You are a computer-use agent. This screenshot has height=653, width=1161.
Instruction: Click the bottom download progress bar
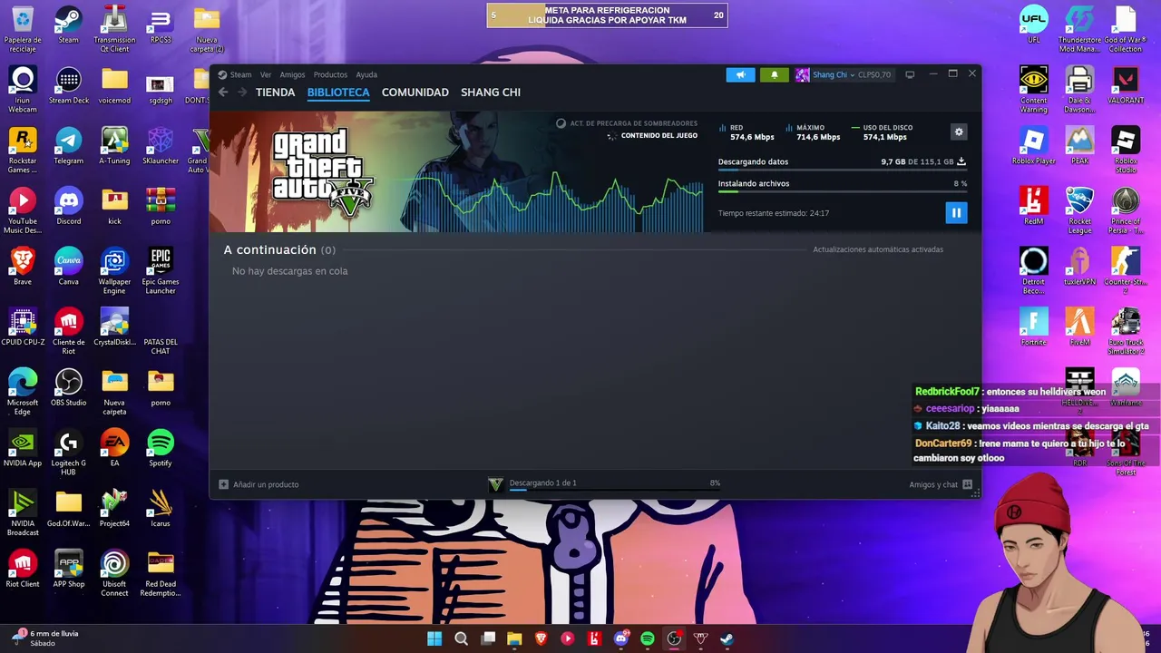[614, 491]
